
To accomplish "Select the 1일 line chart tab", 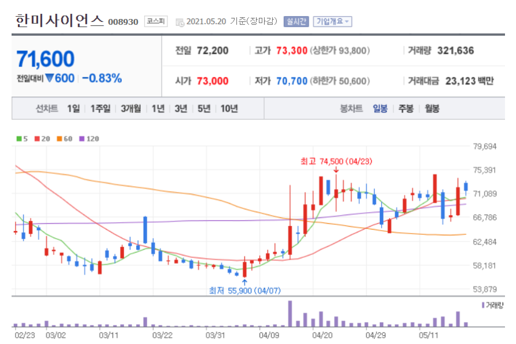I will pyautogui.click(x=74, y=109).
